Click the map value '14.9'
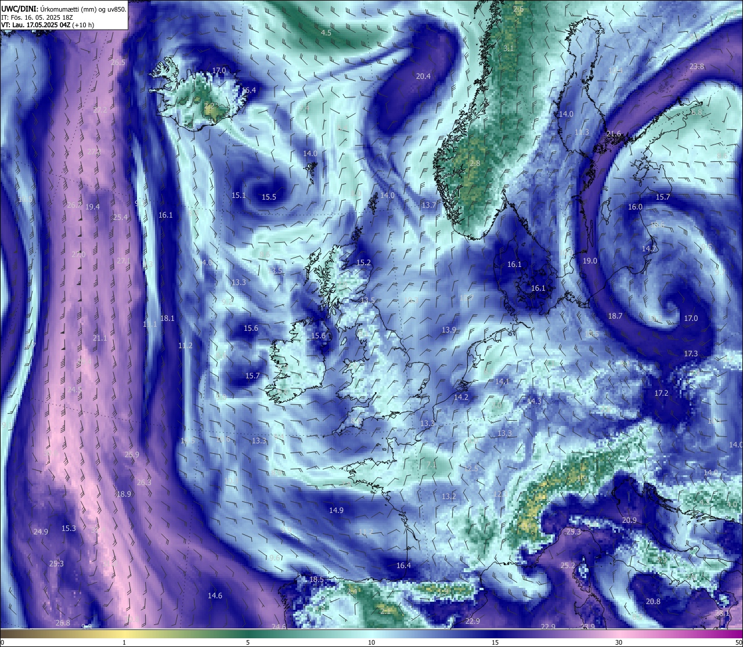The height and width of the screenshot is (647, 743). (x=336, y=511)
